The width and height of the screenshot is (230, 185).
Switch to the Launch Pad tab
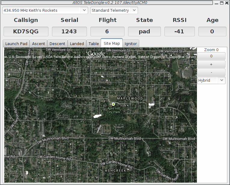click(16, 44)
